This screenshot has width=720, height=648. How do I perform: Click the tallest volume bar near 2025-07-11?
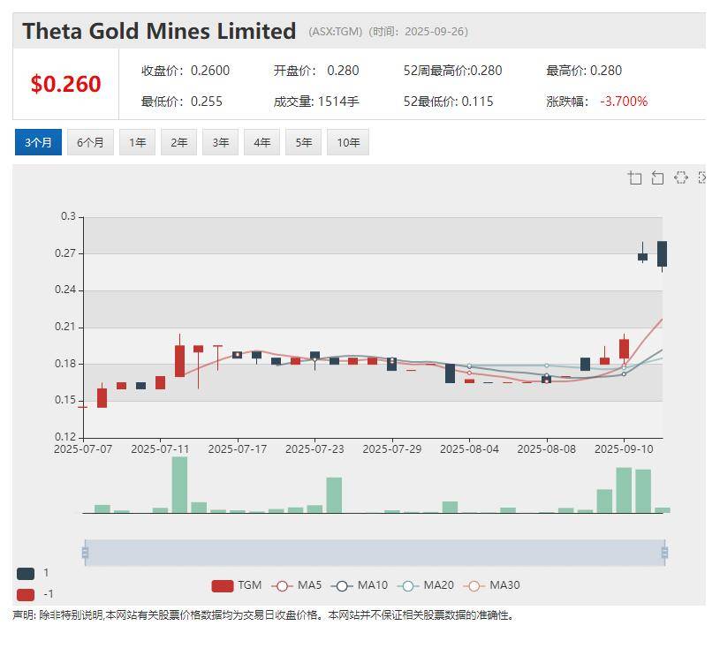179,485
